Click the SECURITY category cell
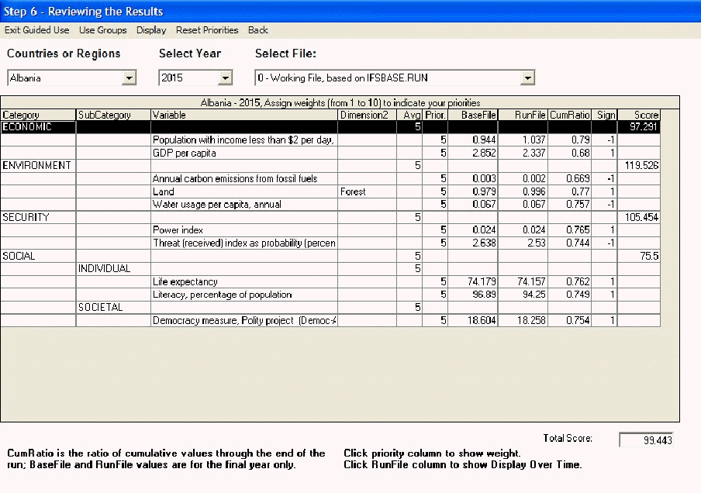Image resolution: width=701 pixels, height=493 pixels. (38, 218)
